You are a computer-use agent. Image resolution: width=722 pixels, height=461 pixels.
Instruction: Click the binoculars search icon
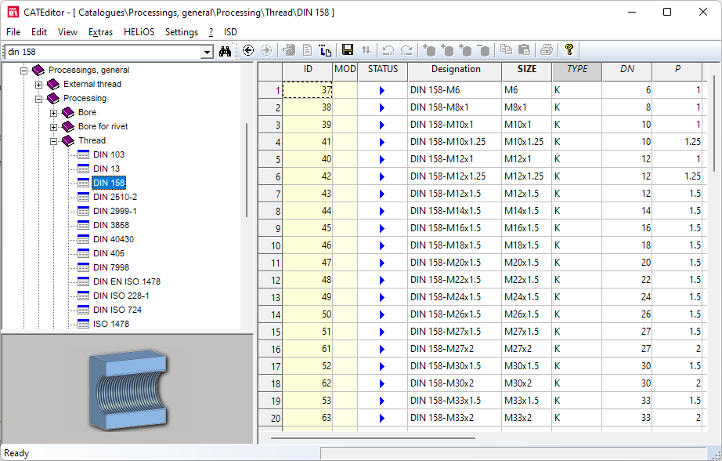(x=225, y=51)
